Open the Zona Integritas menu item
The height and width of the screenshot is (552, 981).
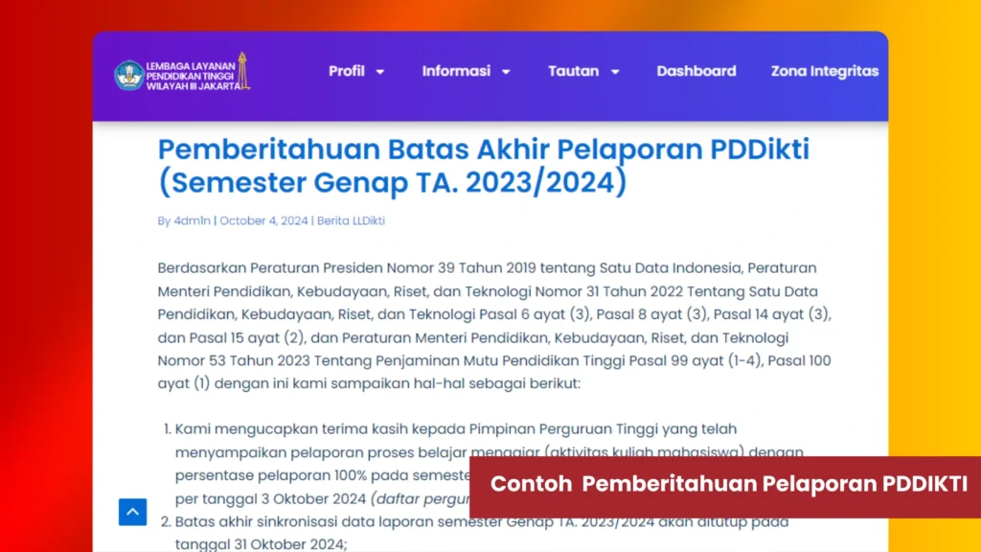825,71
